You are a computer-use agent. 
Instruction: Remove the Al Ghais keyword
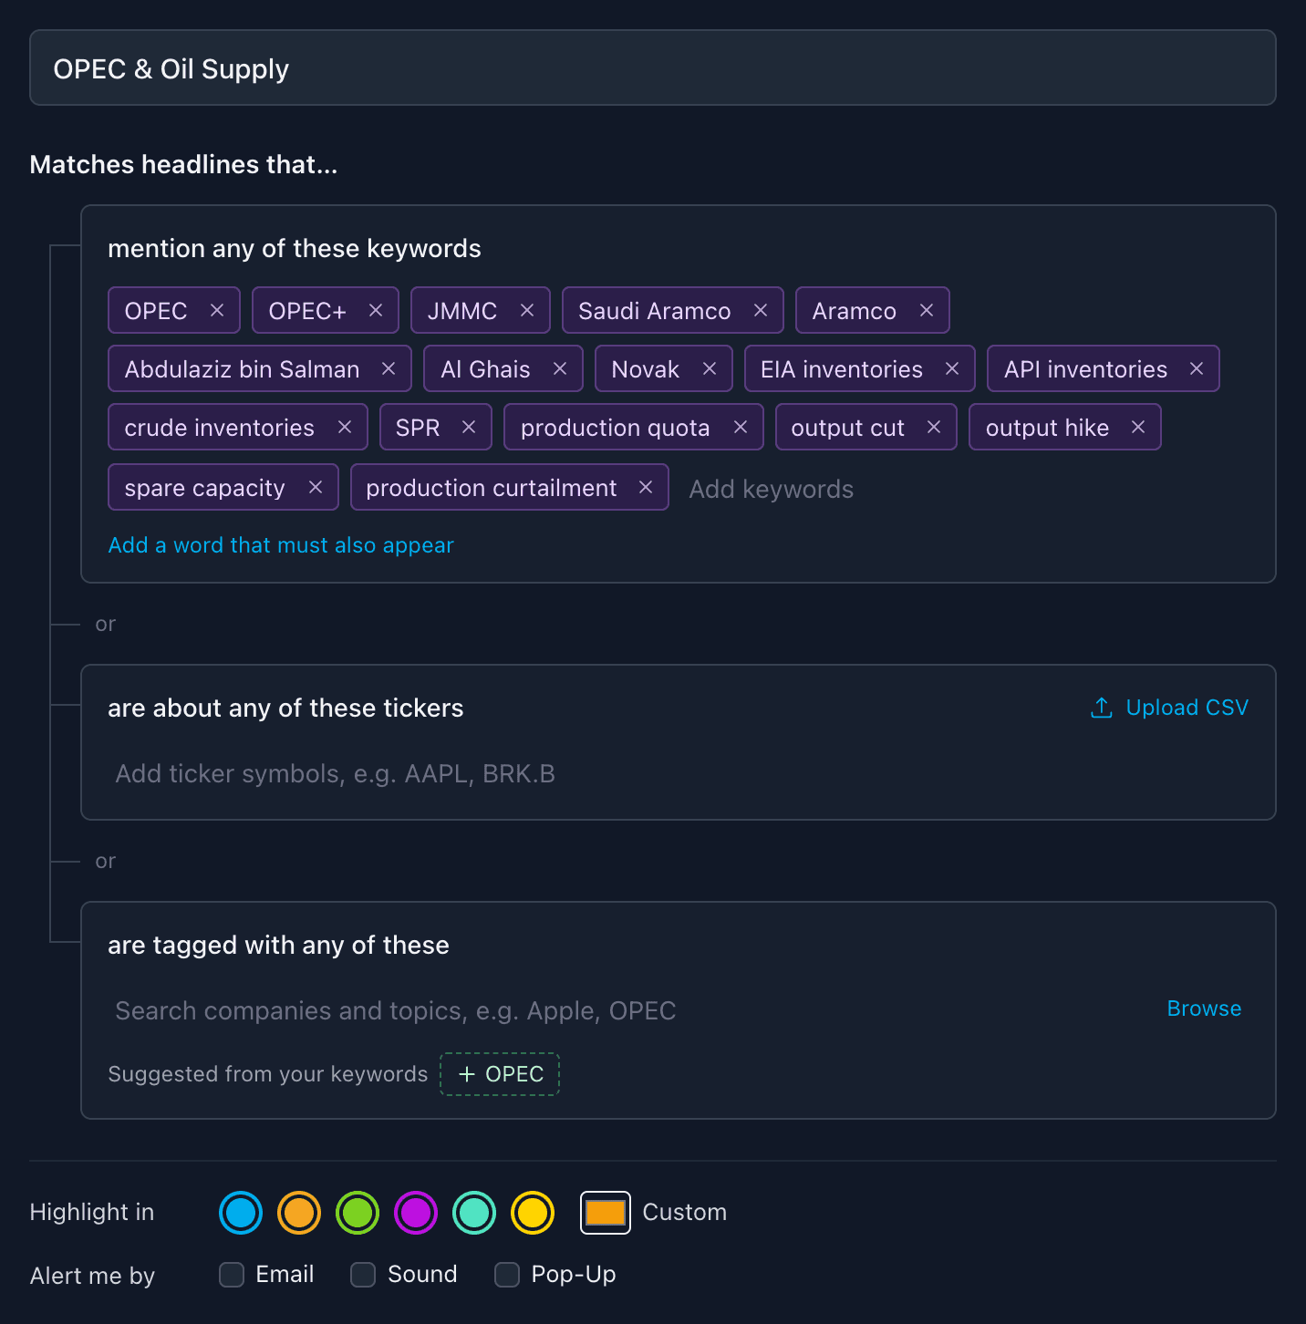pyautogui.click(x=560, y=368)
